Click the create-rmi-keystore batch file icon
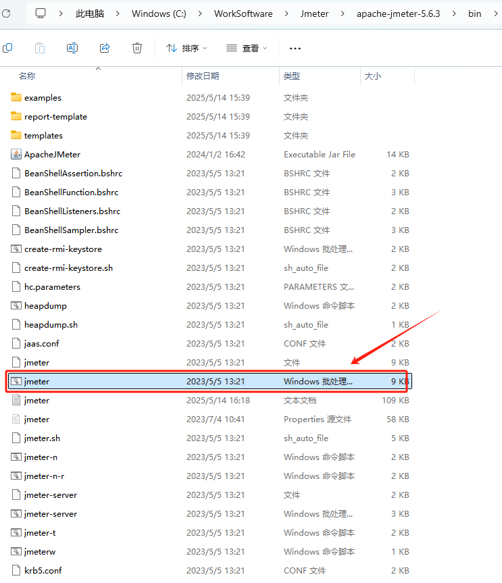The image size is (502, 583). (x=16, y=249)
